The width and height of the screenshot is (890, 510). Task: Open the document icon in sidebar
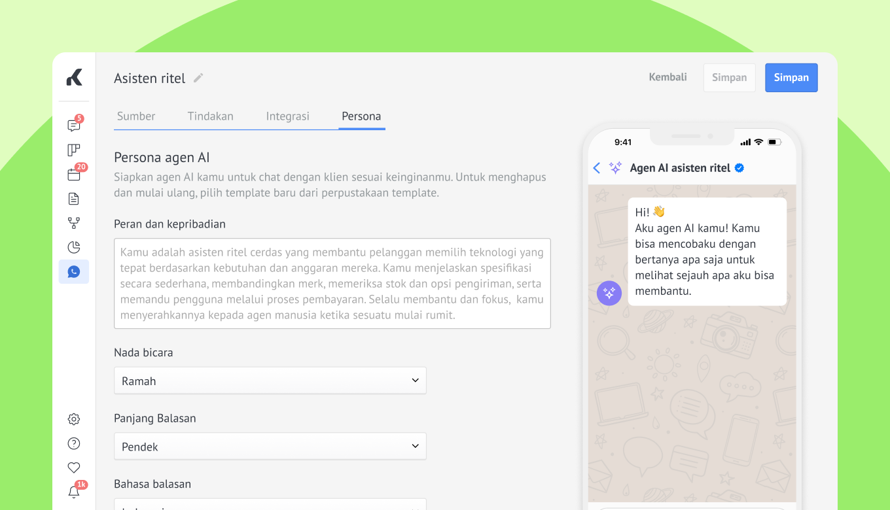[x=73, y=199]
